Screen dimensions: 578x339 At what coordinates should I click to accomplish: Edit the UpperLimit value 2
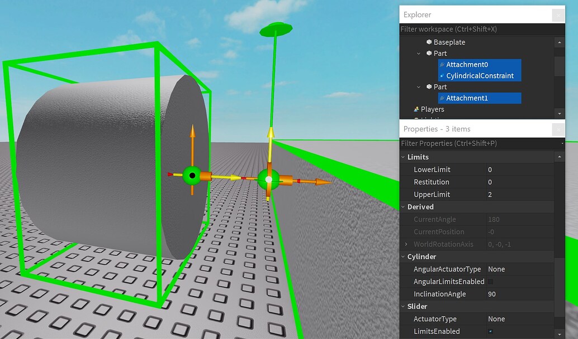coord(520,195)
